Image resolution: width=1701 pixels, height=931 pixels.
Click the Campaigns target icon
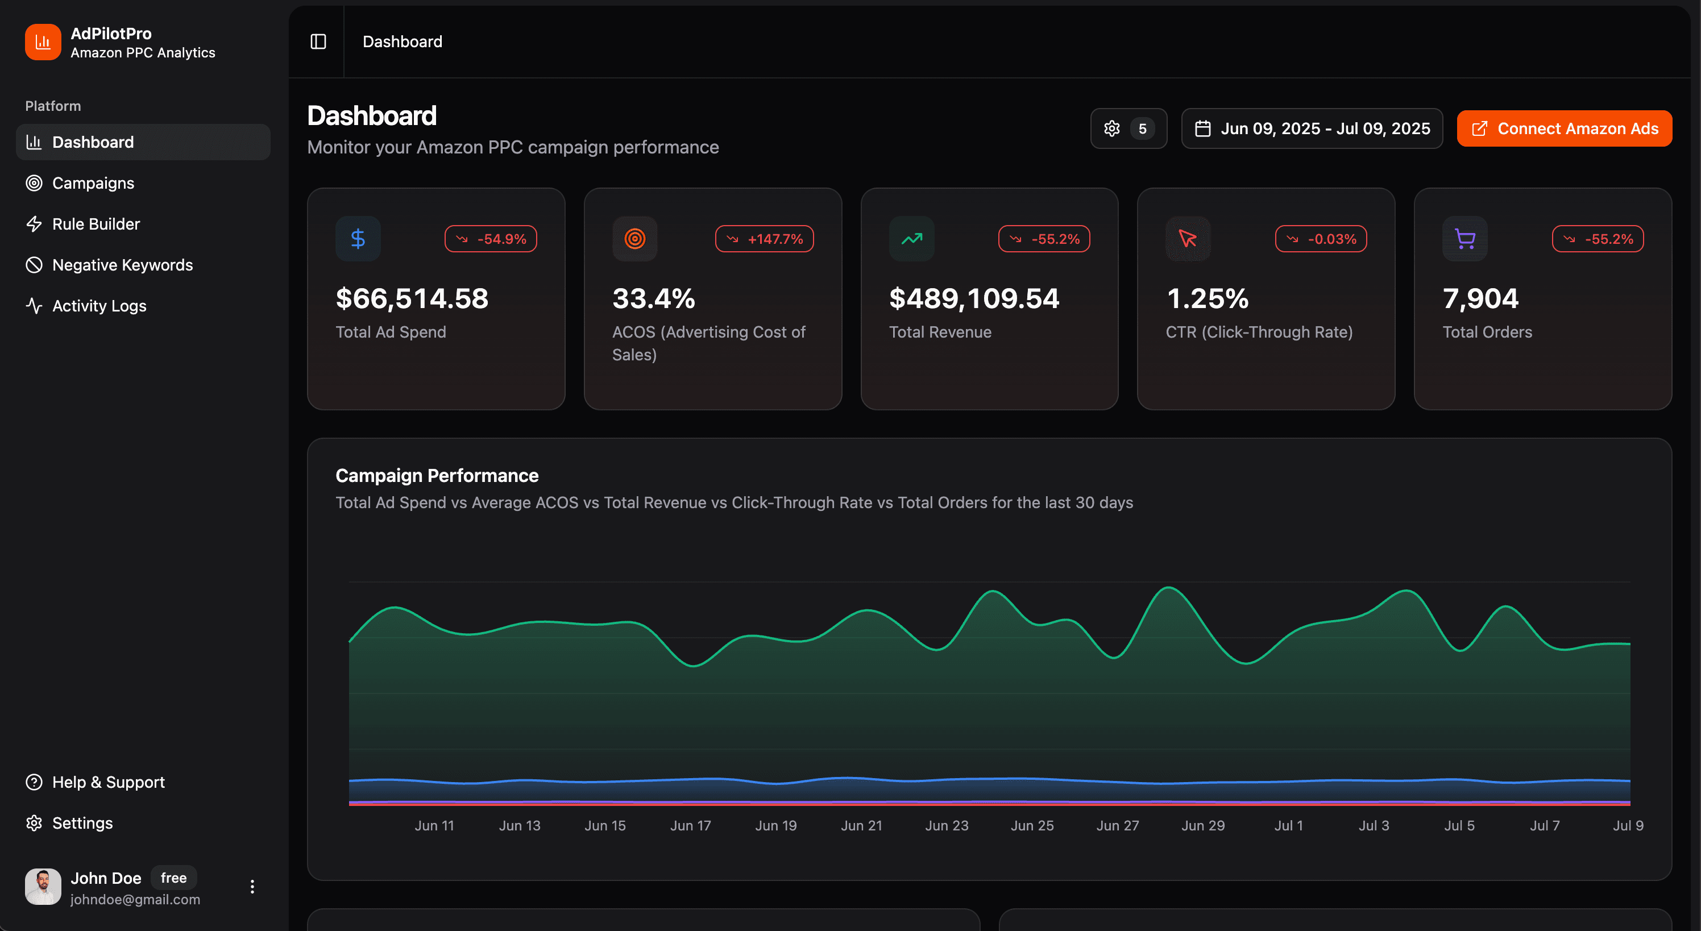pos(34,183)
